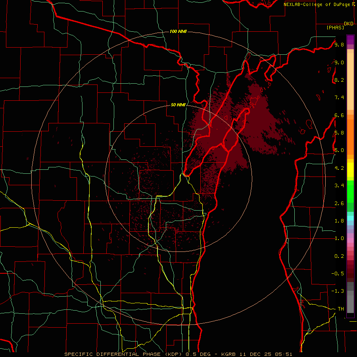
Task: Click the 100 NMI range ring label
Action: (178, 31)
